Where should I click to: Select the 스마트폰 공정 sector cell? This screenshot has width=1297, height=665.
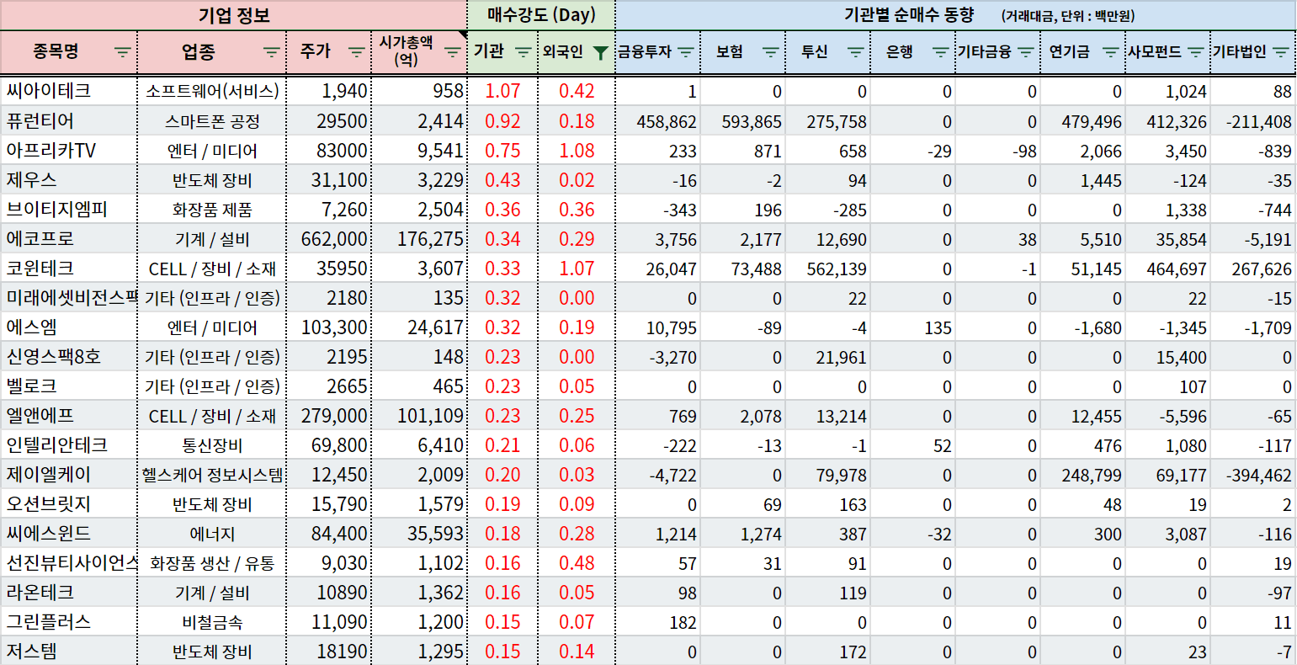[x=212, y=120]
